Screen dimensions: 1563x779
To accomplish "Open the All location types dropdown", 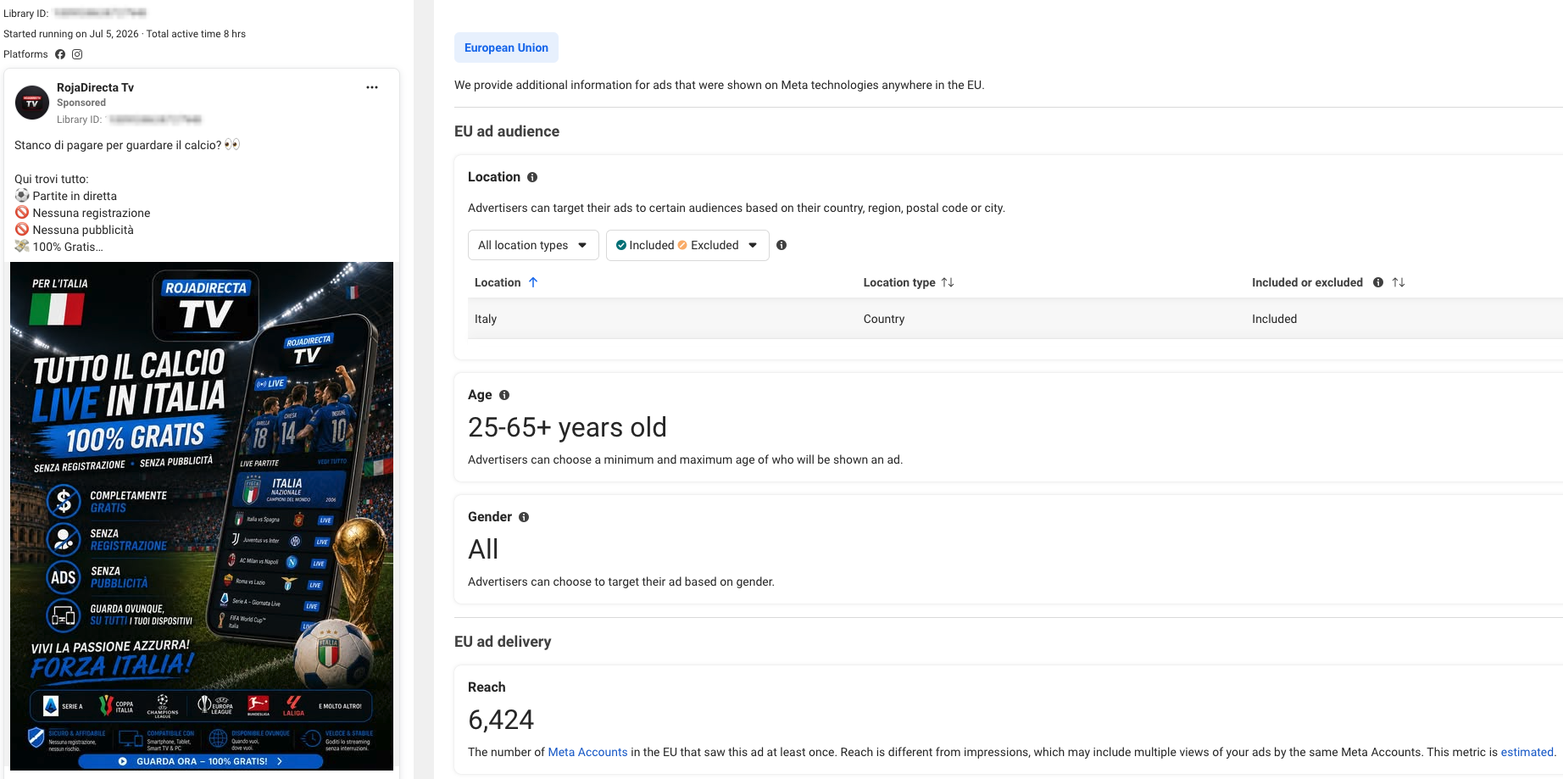I will click(533, 245).
